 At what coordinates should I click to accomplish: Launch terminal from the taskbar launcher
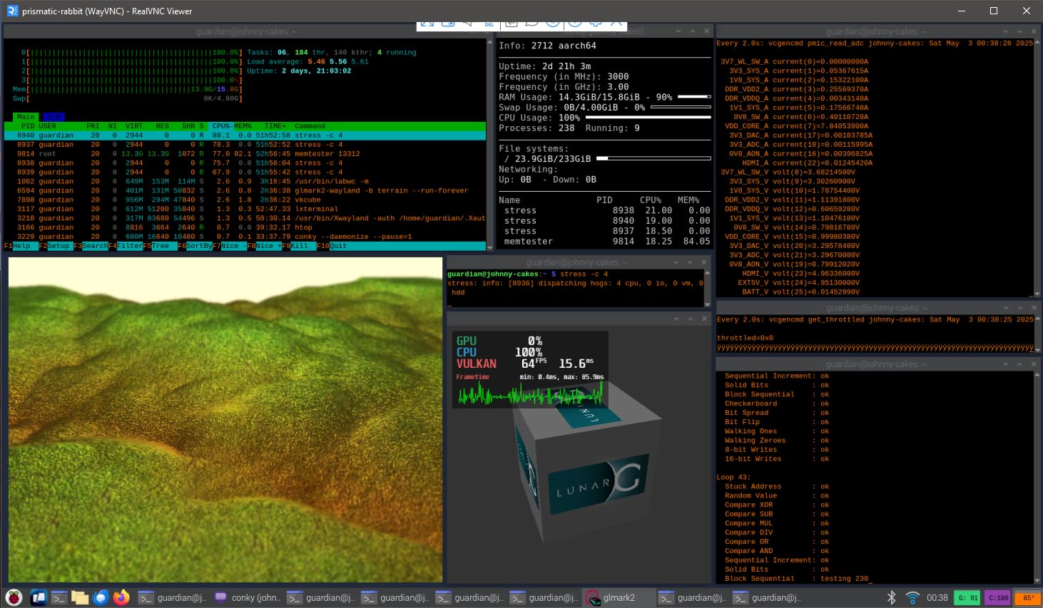[59, 597]
